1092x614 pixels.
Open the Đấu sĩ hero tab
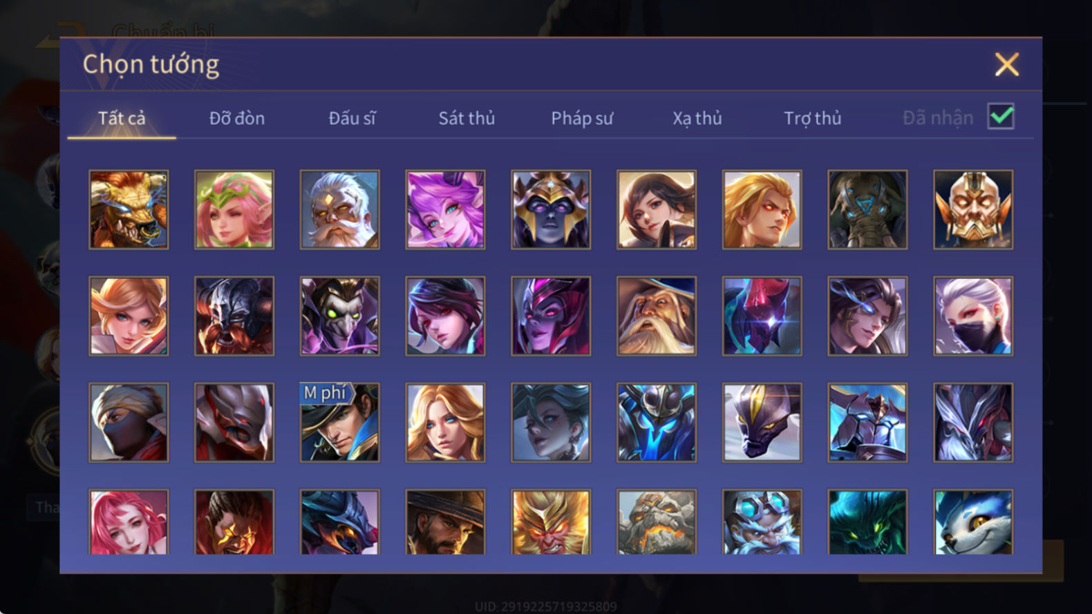(x=352, y=118)
